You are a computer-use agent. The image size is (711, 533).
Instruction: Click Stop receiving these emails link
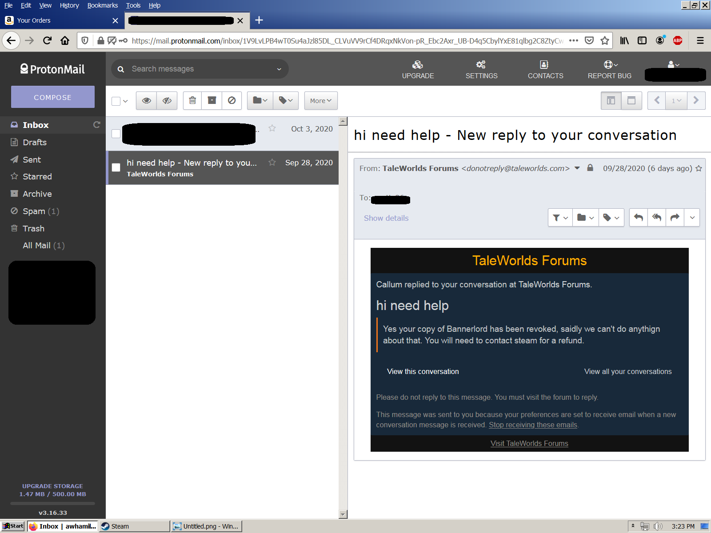click(x=533, y=425)
